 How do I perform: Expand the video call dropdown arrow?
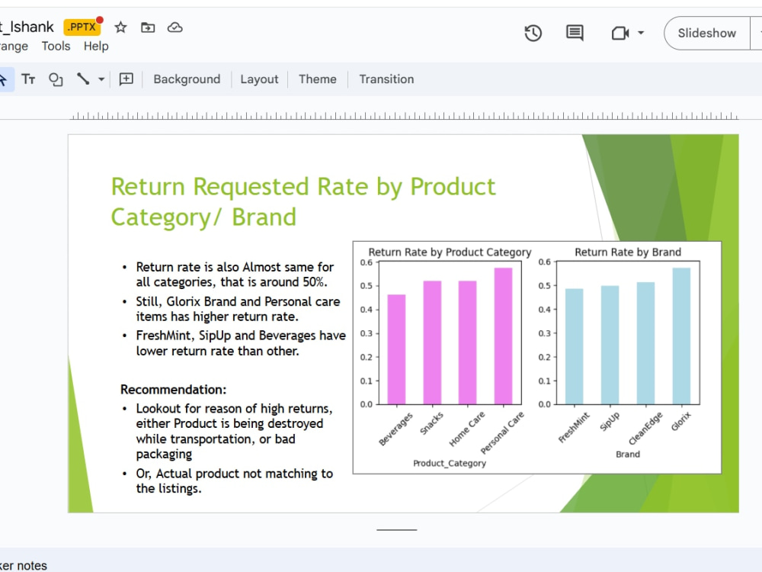[641, 33]
